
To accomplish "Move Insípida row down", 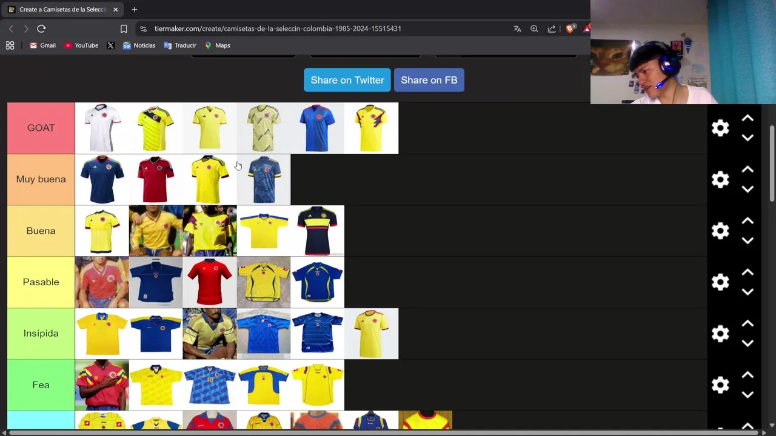I will point(748,343).
